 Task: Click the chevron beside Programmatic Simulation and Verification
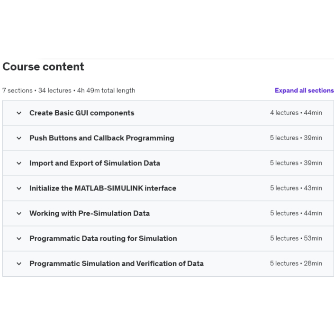(19, 264)
